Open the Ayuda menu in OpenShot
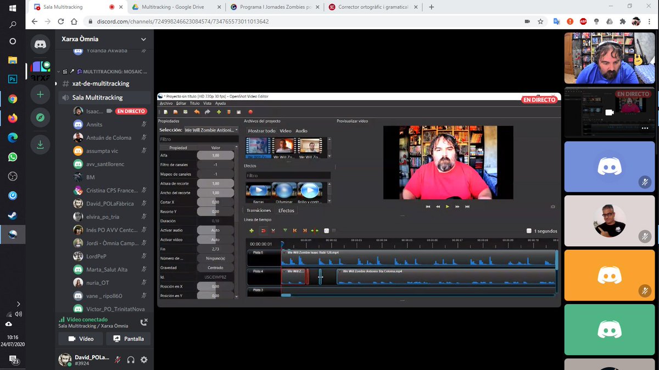The width and height of the screenshot is (659, 370). click(220, 103)
